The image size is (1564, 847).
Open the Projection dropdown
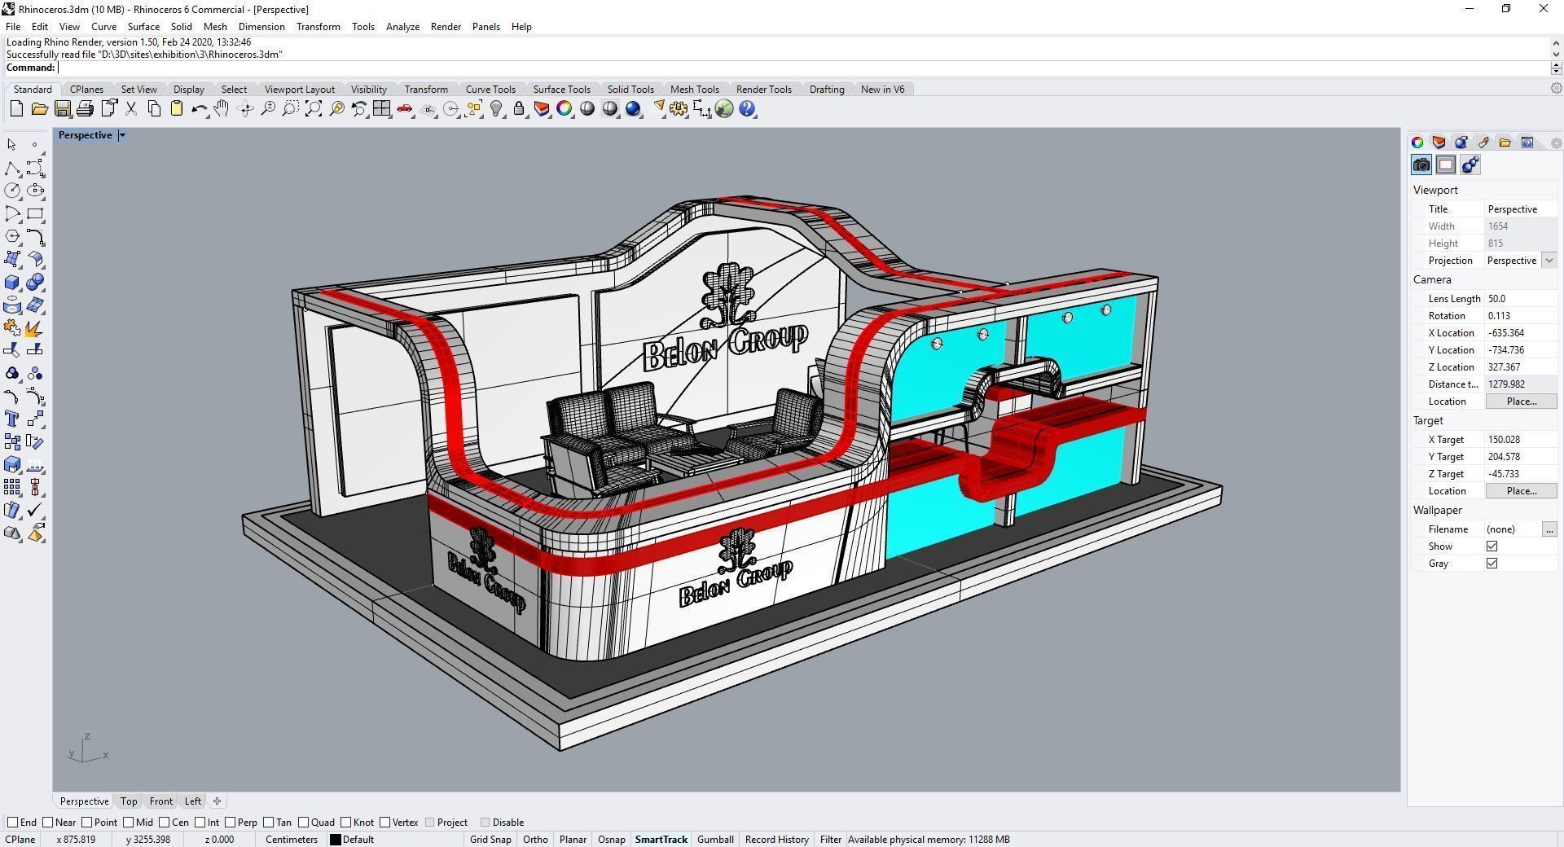(x=1549, y=261)
